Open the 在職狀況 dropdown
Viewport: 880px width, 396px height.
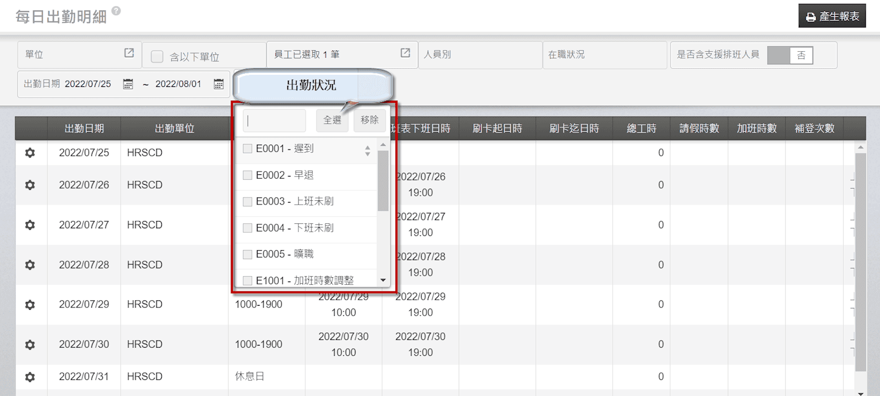point(604,55)
